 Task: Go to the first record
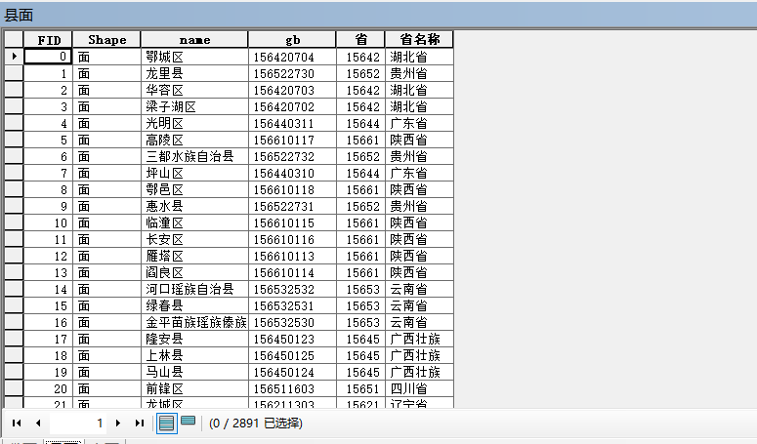pos(17,424)
